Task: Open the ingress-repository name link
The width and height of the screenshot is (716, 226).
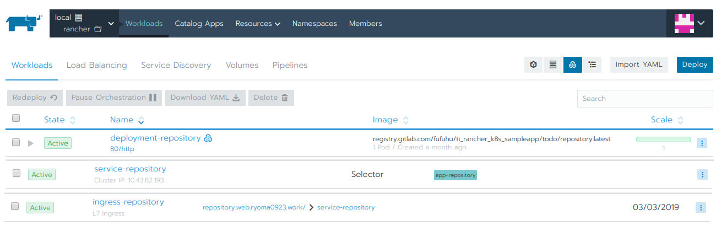Action: click(128, 202)
